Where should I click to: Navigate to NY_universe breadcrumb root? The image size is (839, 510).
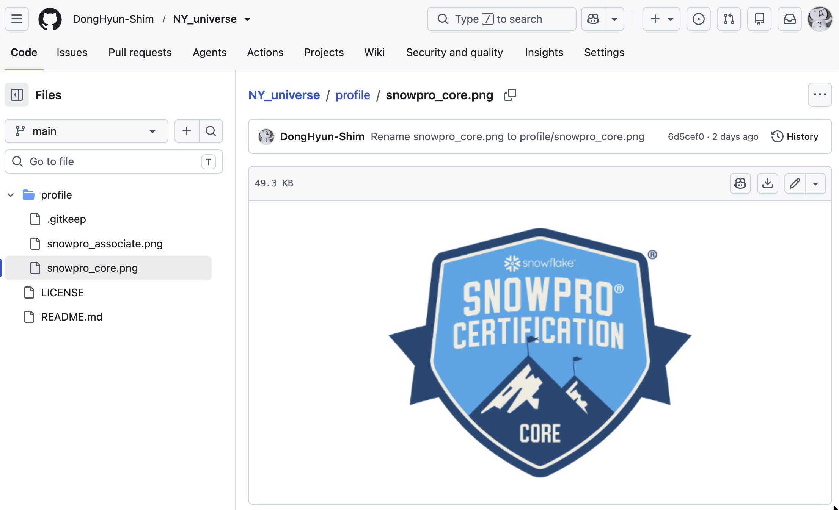tap(284, 95)
